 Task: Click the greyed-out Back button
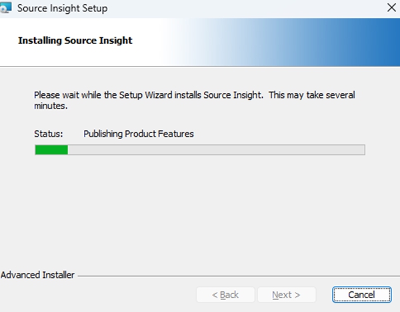point(225,294)
